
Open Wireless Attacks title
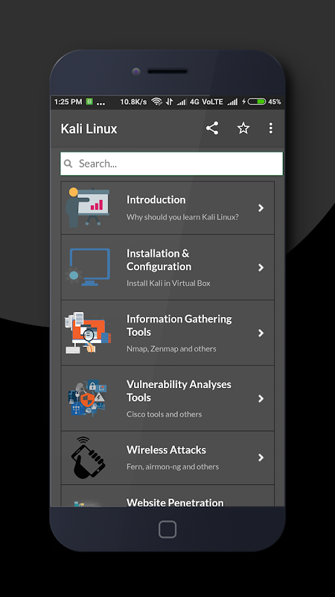coord(166,450)
